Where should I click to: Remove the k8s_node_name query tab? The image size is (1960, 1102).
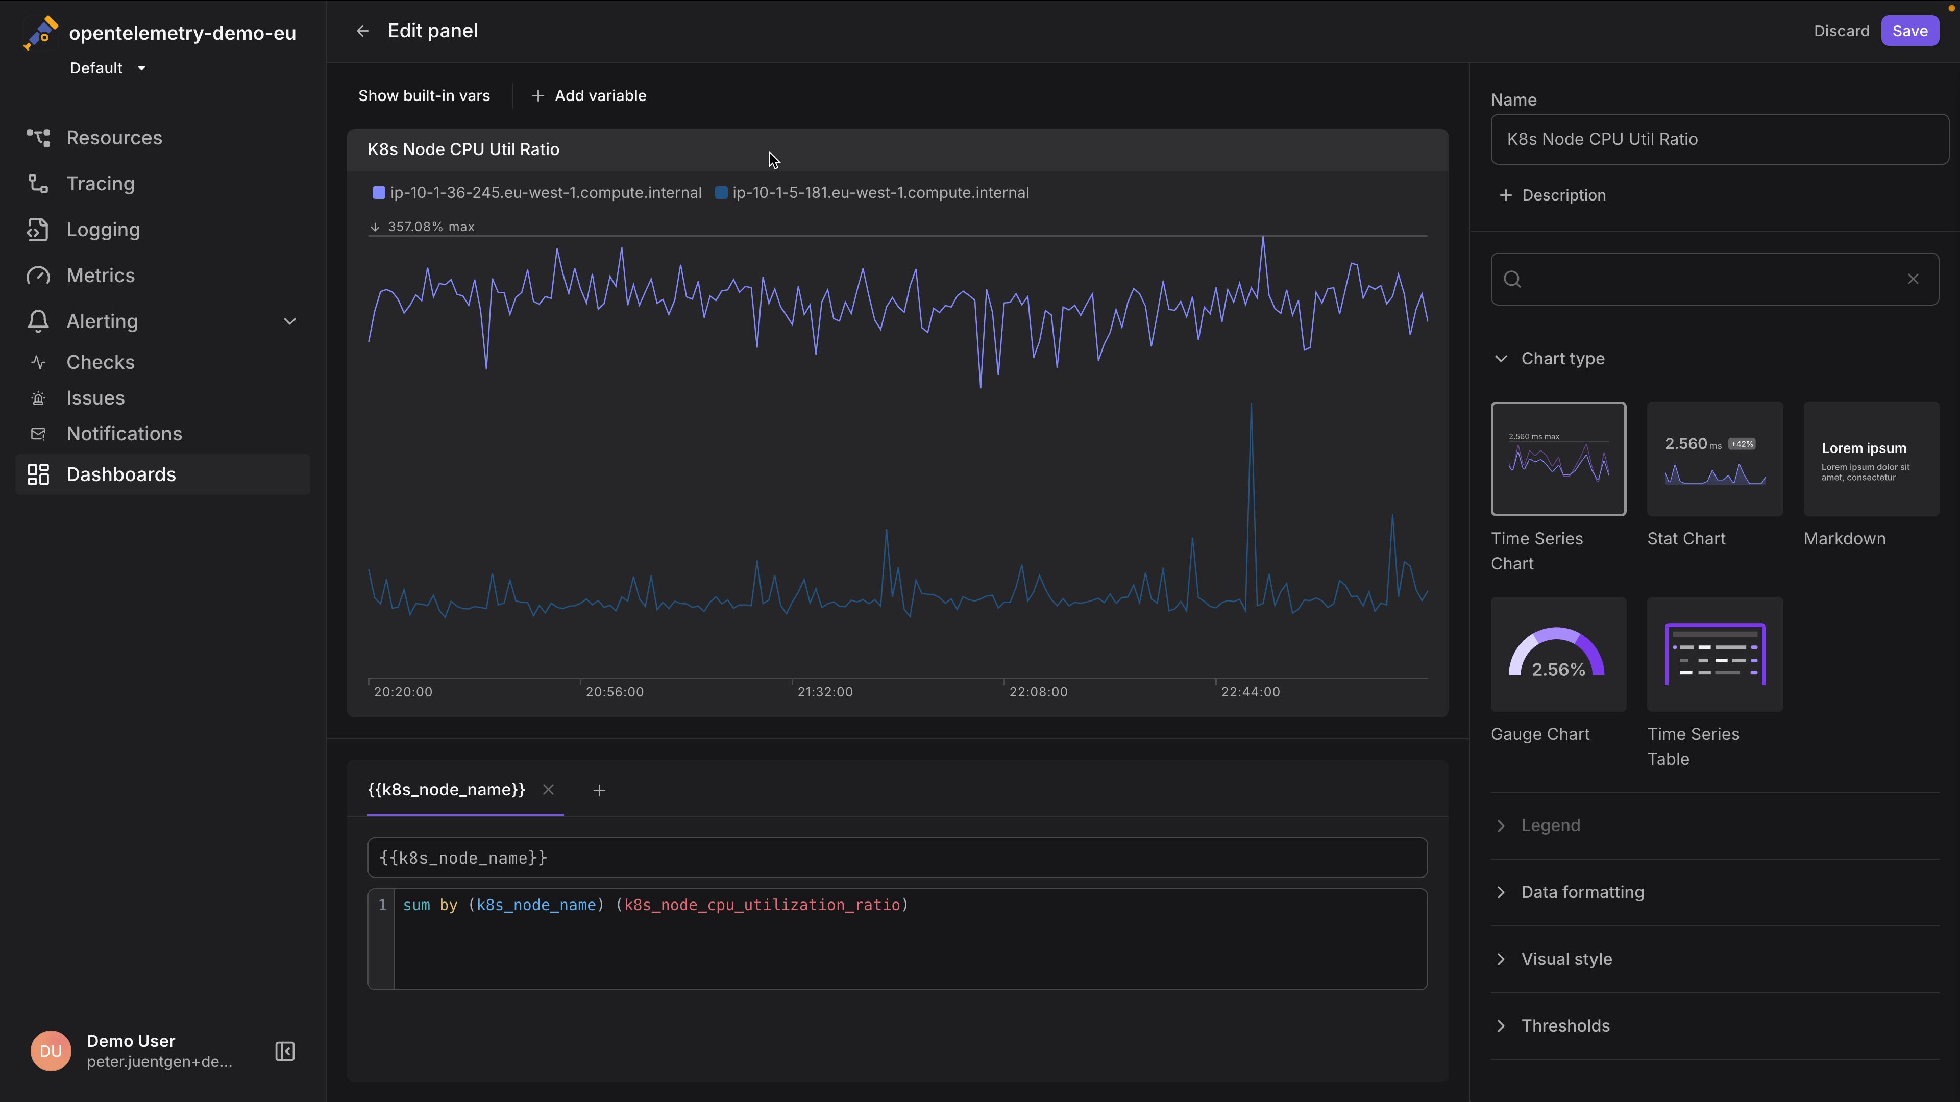(548, 790)
